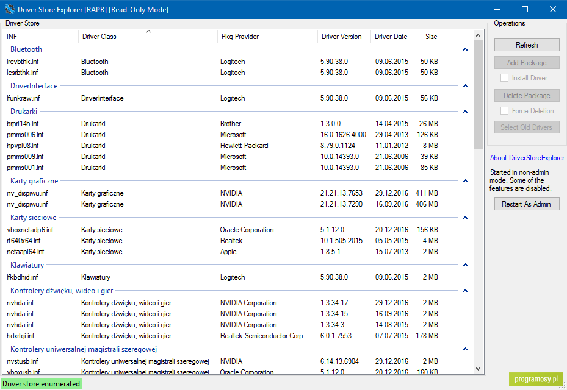Click the DriverInterface group header label
The width and height of the screenshot is (567, 390).
(34, 85)
